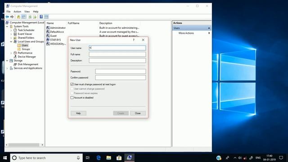Click the Close button in the New User dialog
The width and height of the screenshot is (288, 162).
[138, 113]
